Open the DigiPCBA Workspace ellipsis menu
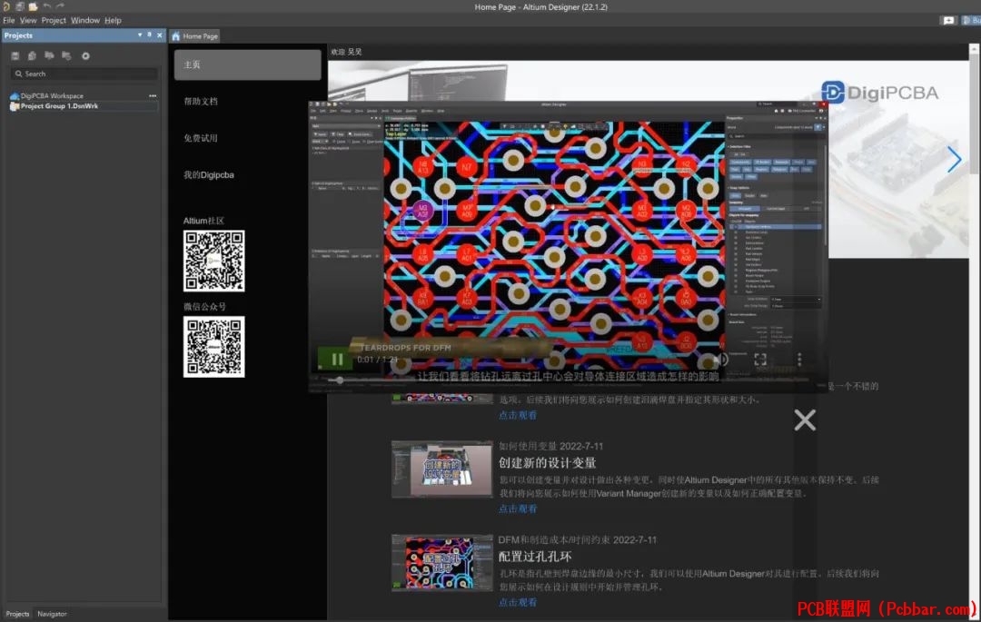The image size is (981, 622). click(x=153, y=95)
